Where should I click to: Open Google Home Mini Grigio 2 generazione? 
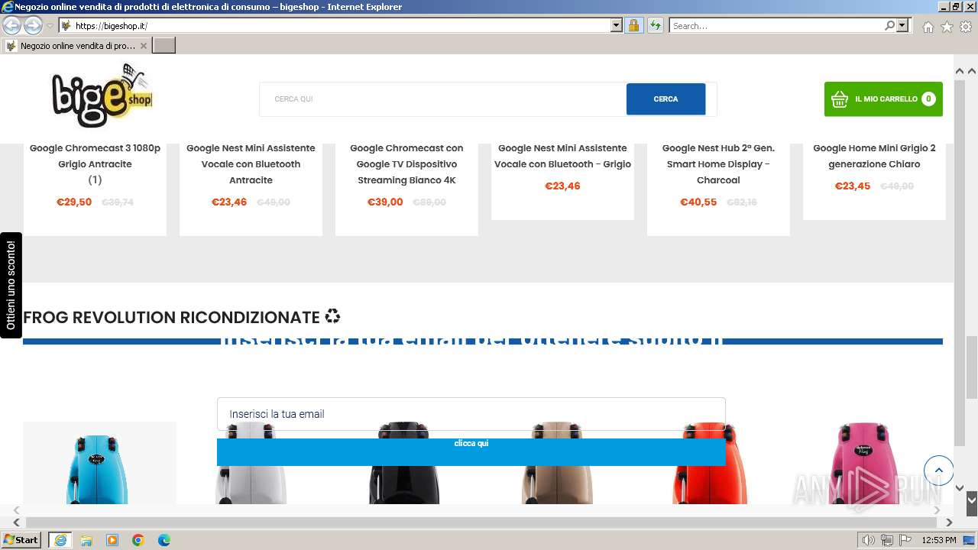[874, 156]
